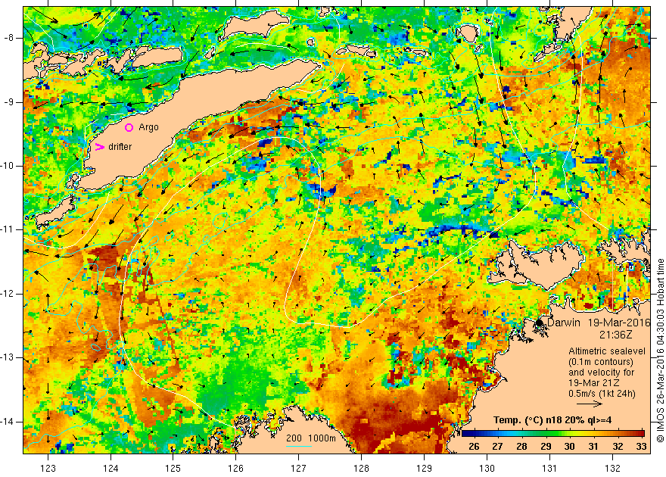The image size is (666, 477).
Task: Click the IMOS copyright timestamp text
Action: [x=660, y=351]
